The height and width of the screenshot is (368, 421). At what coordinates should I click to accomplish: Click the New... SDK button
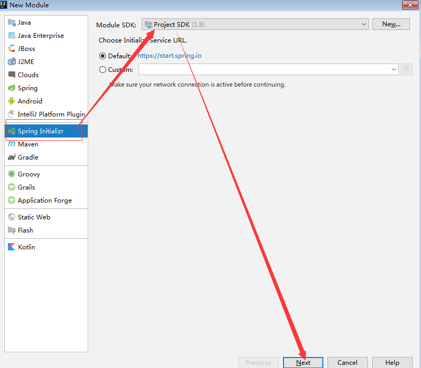click(x=391, y=24)
